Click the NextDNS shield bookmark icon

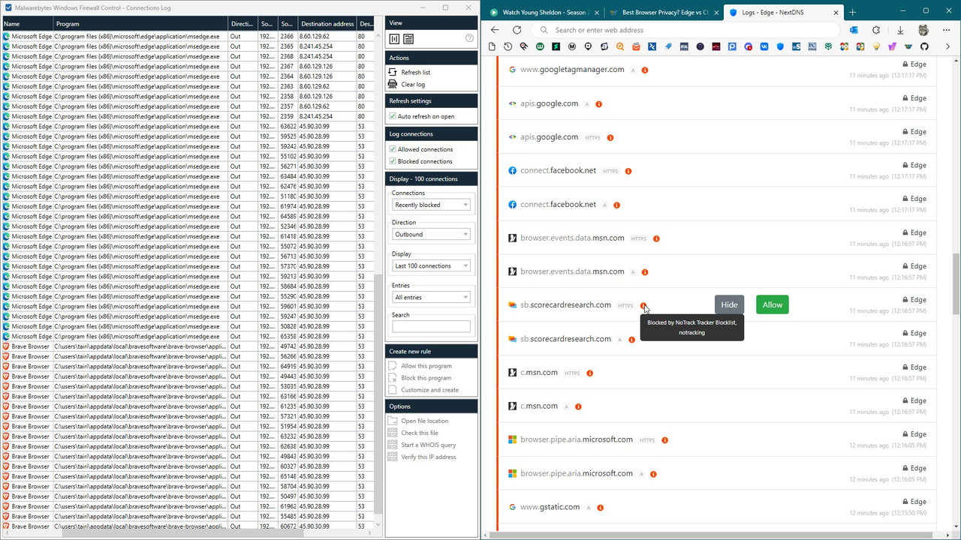(781, 46)
